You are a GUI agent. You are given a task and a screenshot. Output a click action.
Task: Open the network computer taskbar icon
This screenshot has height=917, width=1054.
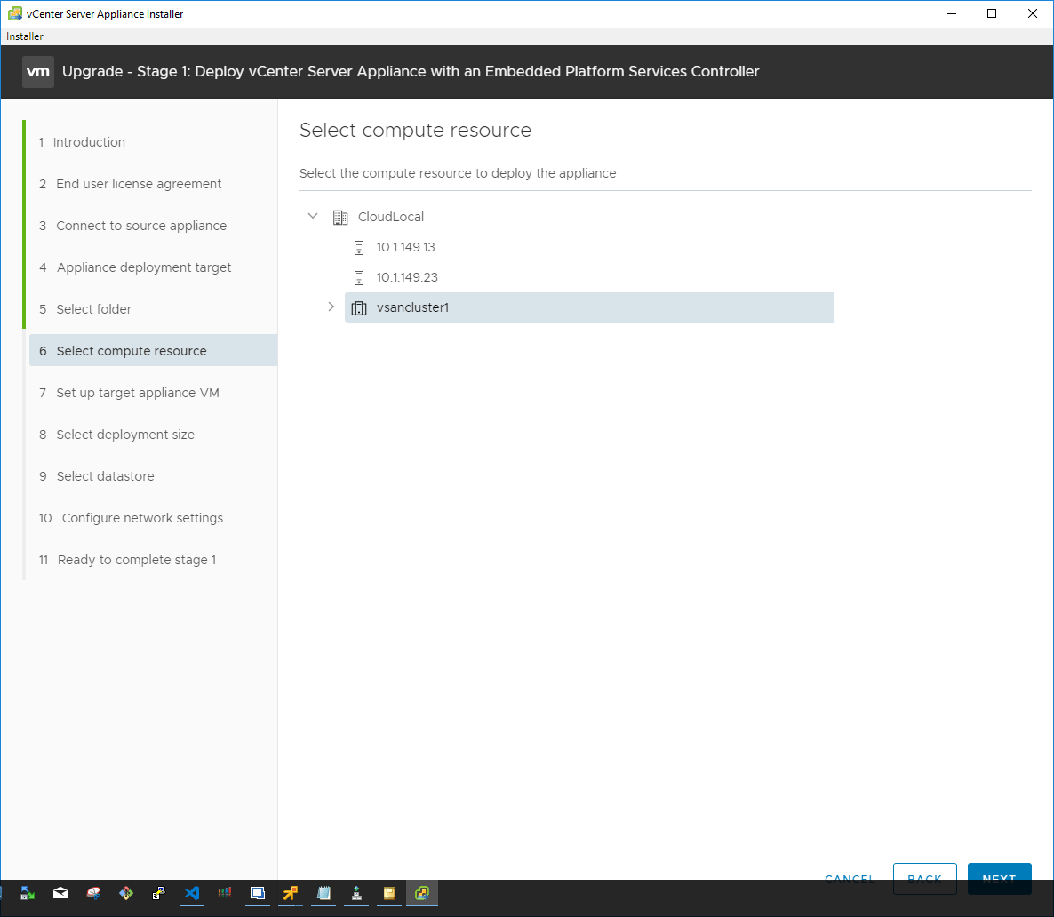356,893
